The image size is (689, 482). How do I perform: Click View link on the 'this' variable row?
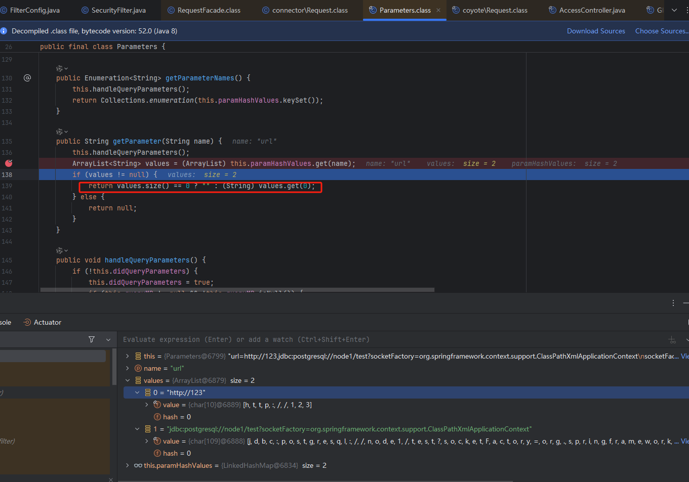[684, 356]
